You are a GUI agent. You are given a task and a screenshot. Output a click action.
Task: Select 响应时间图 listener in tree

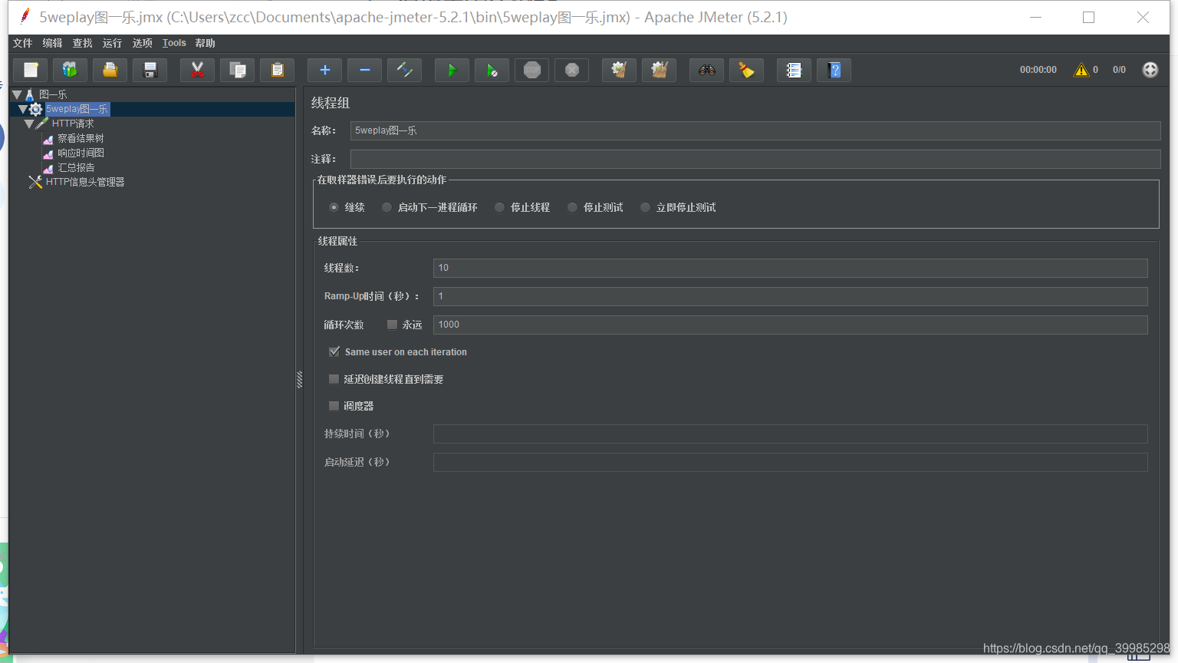click(81, 153)
